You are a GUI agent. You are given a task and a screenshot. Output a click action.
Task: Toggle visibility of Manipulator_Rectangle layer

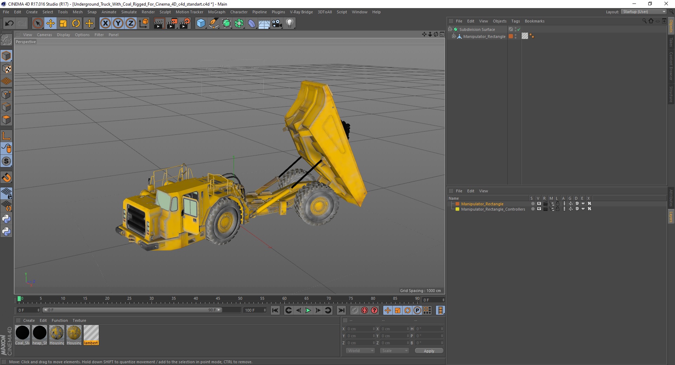tap(539, 204)
